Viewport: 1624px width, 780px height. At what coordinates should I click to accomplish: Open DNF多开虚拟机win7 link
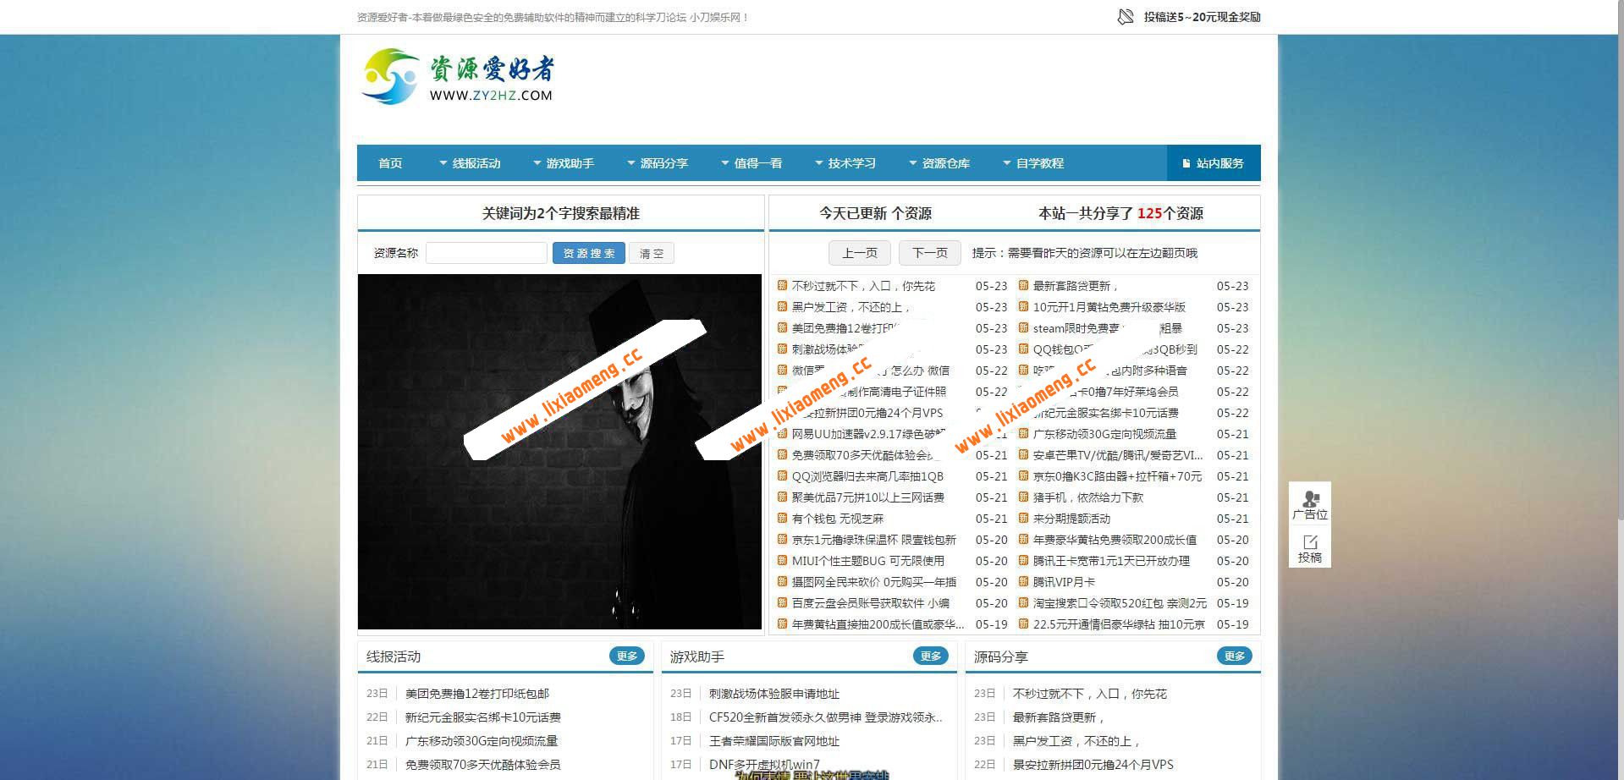pyautogui.click(x=764, y=765)
